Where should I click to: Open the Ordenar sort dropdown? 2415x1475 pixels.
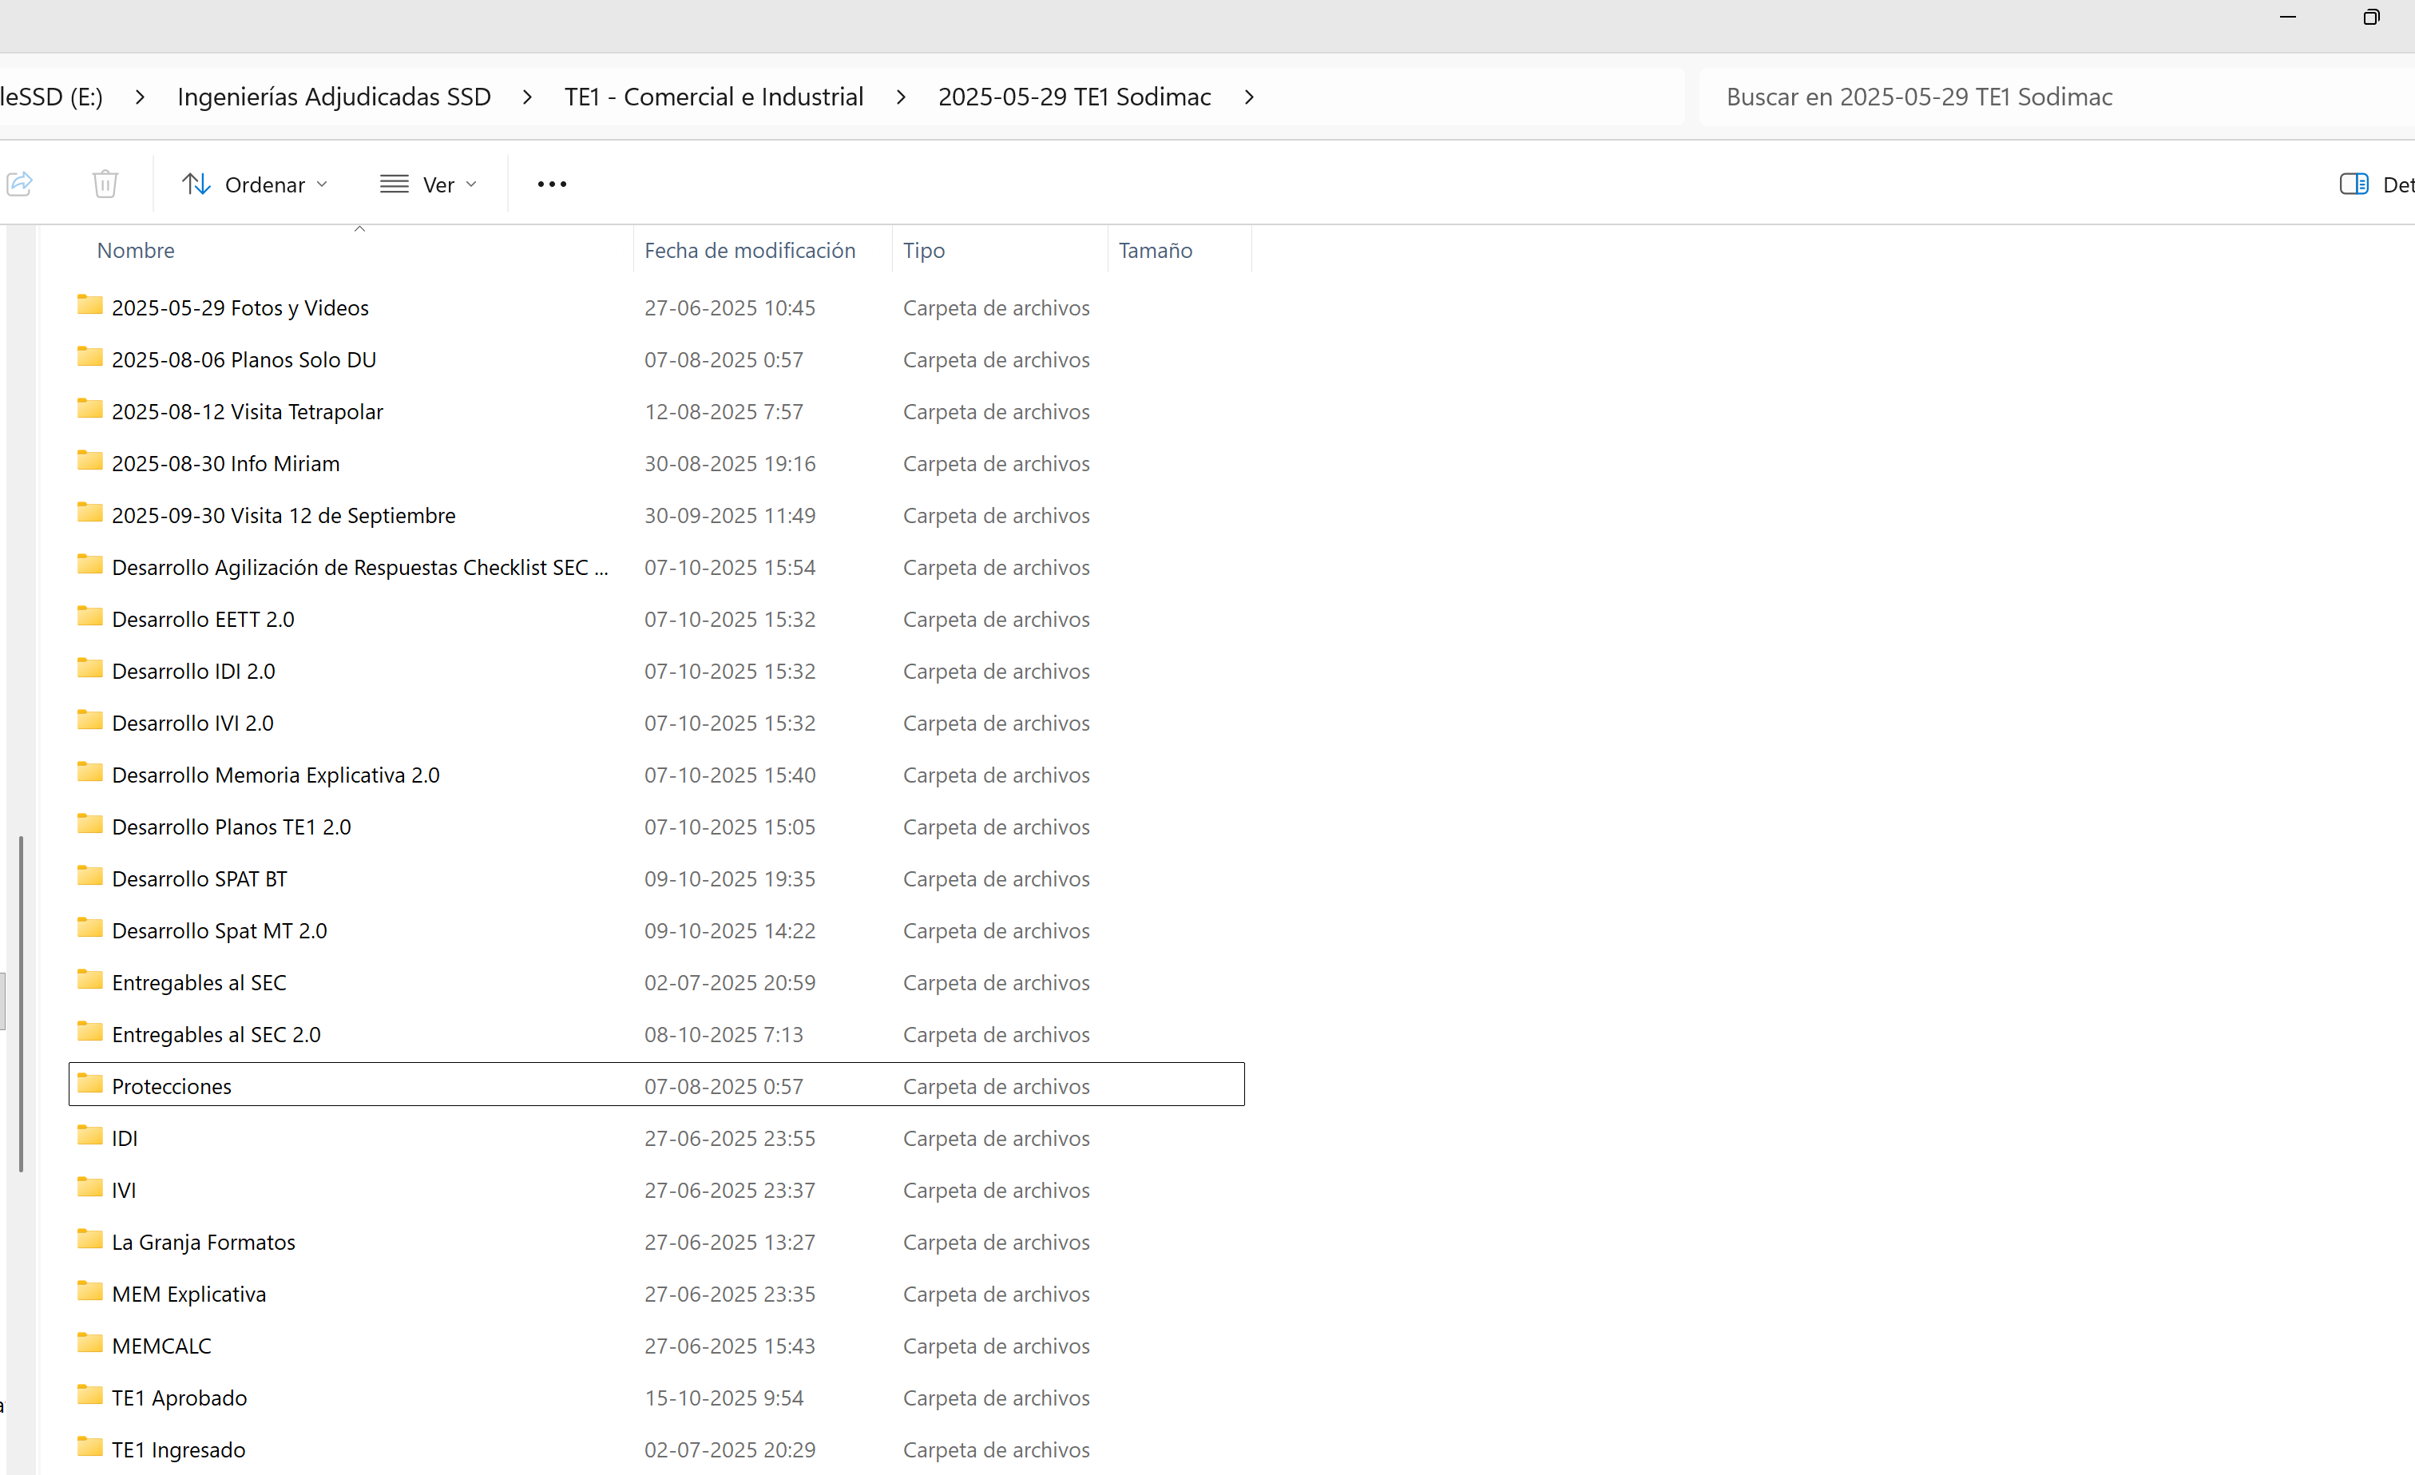(255, 184)
